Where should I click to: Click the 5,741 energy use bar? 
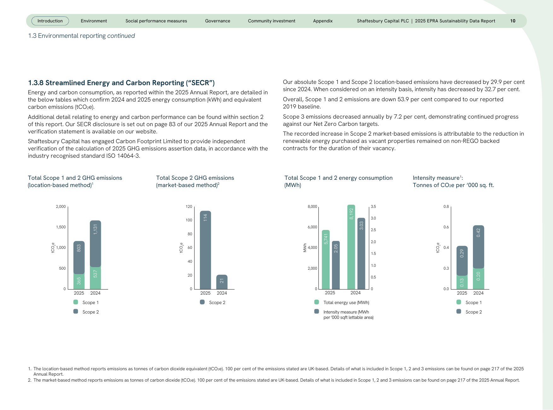click(x=326, y=260)
